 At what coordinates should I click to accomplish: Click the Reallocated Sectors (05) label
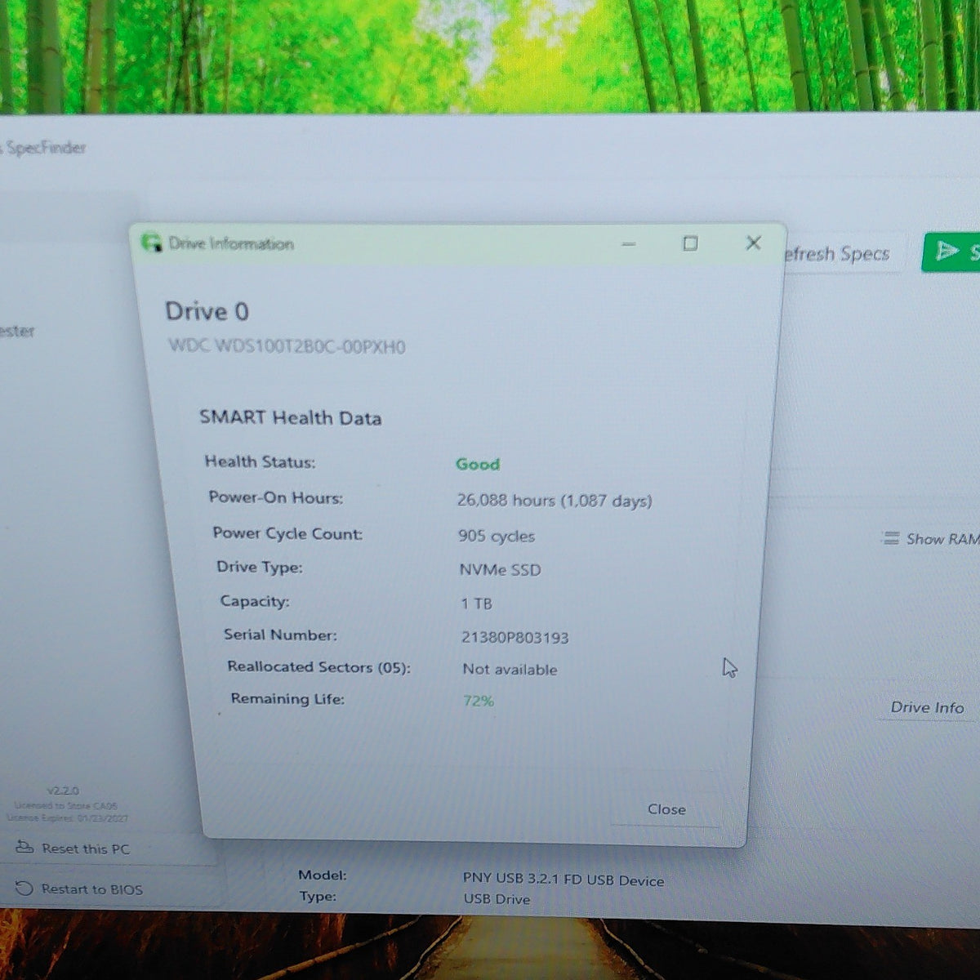pos(318,667)
